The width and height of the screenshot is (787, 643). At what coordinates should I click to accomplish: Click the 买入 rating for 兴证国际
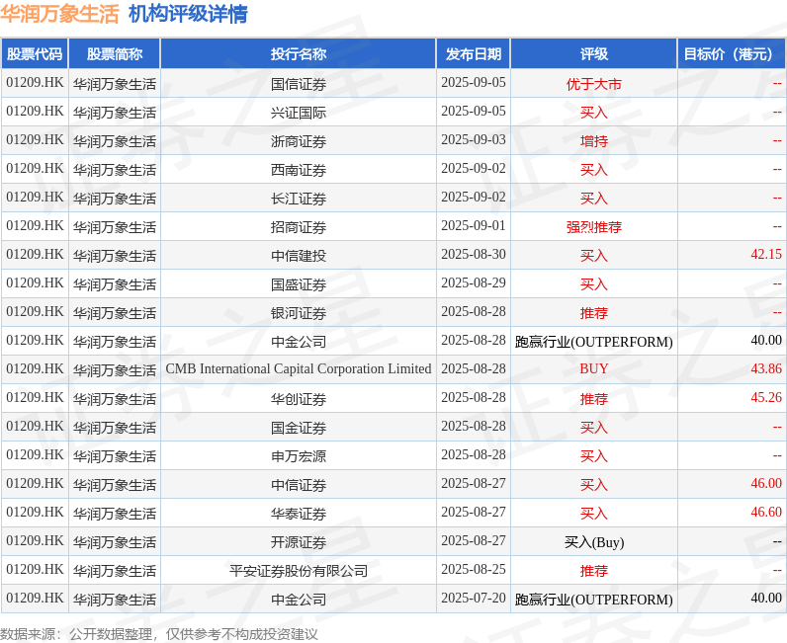tap(594, 112)
